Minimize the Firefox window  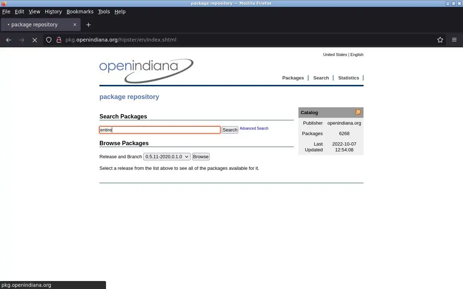click(x=448, y=3)
